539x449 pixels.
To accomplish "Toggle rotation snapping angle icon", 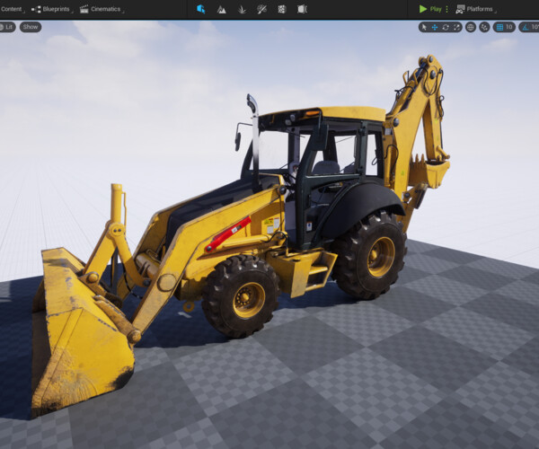I will pos(526,27).
